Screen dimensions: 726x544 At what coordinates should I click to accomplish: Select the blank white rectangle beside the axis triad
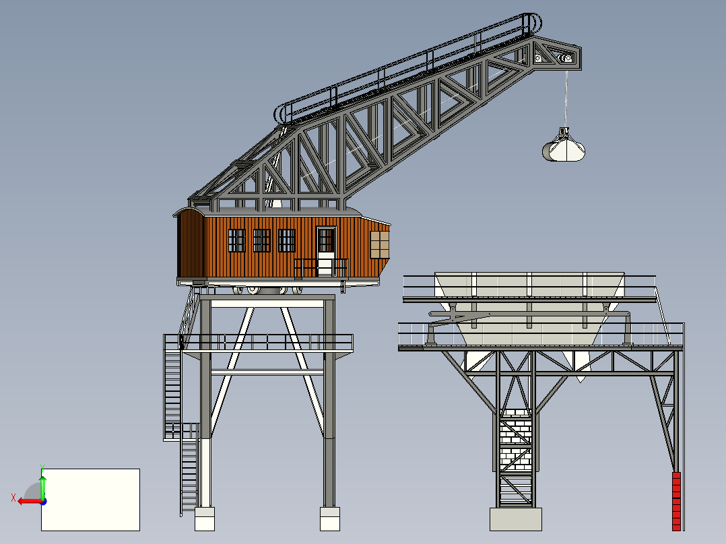pos(91,500)
